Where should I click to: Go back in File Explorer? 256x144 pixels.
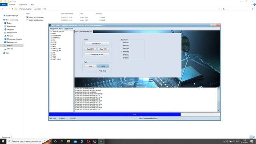coord(2,9)
